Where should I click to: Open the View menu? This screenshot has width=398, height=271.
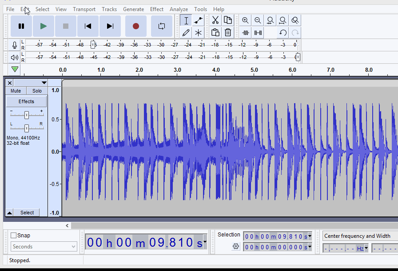[x=61, y=9]
